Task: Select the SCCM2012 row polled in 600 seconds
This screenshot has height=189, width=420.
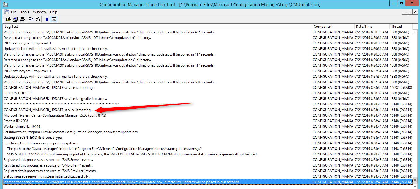Action: [207, 82]
